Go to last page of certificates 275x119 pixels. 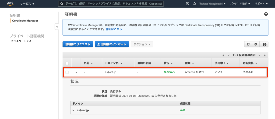tap(265, 55)
